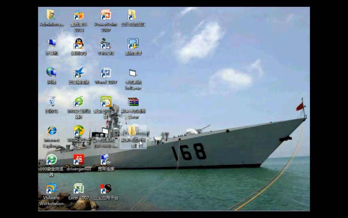Click the 360安全卫士 shortcut
Image resolution: width=348 pixels, height=218 pixels.
coord(79,131)
